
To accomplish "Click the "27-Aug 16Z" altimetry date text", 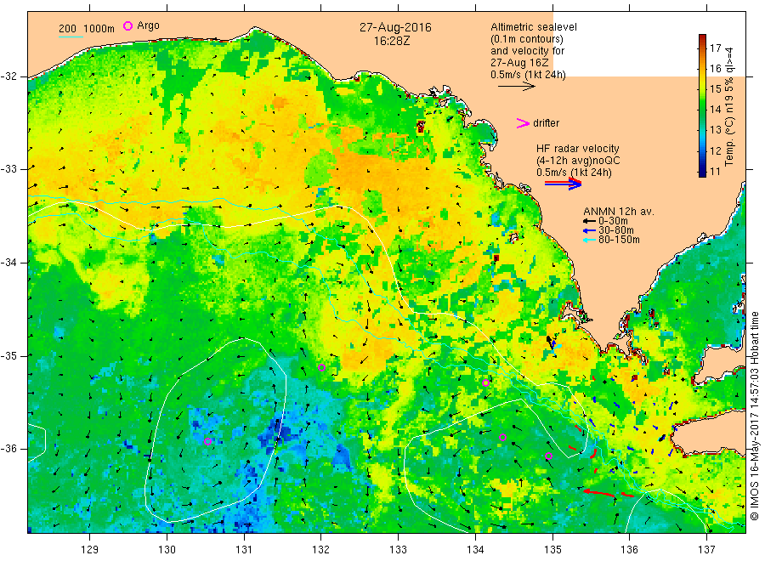I will tap(519, 63).
